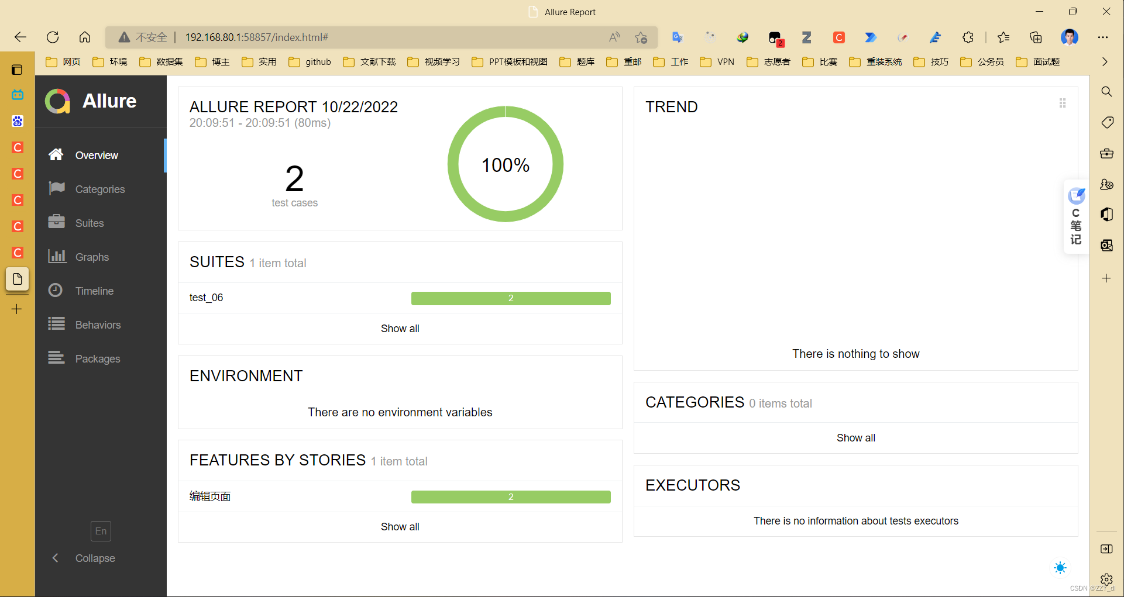Refresh the page with reload icon
This screenshot has width=1124, height=597.
click(53, 37)
